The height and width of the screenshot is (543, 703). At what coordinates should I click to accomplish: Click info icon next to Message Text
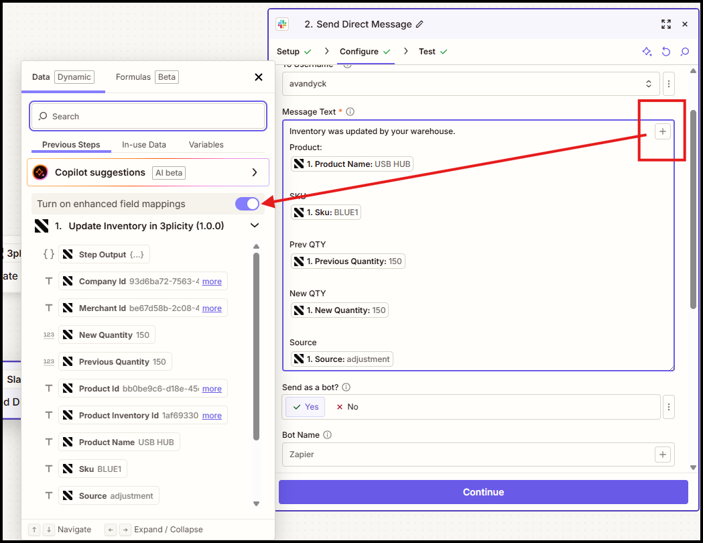(x=350, y=112)
